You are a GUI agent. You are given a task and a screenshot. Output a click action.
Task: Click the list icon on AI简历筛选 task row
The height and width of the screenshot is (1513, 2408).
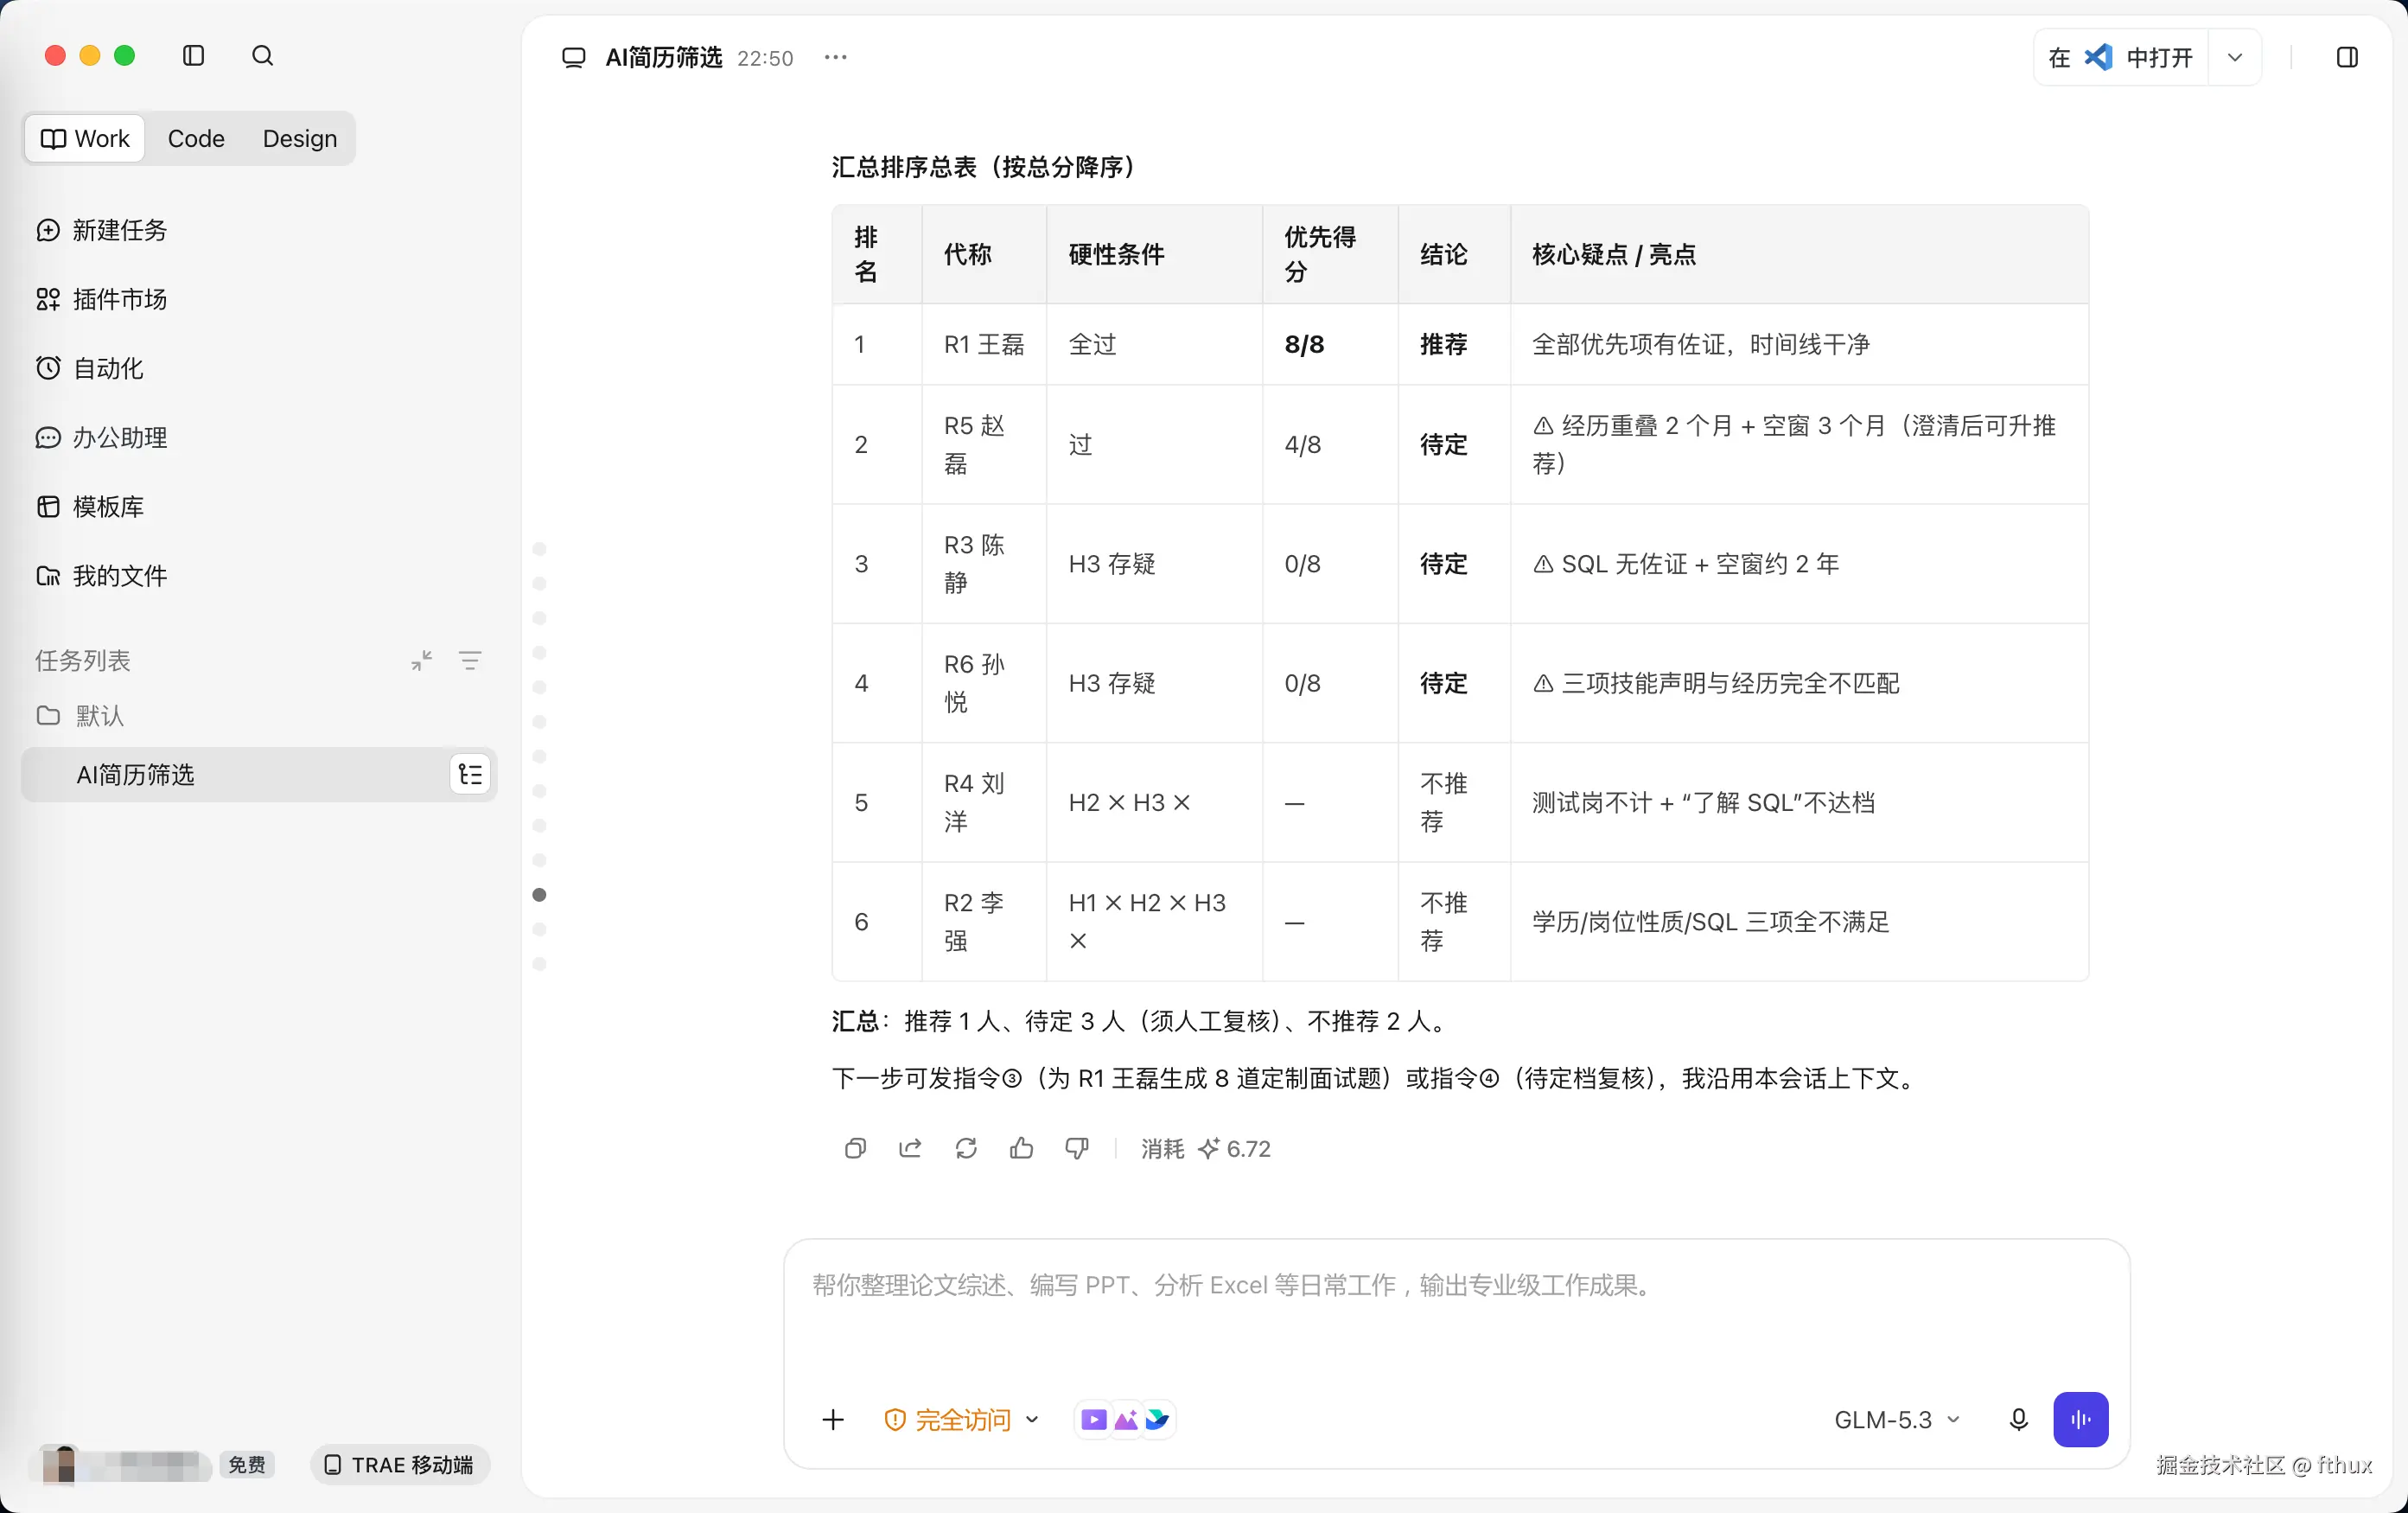[470, 774]
